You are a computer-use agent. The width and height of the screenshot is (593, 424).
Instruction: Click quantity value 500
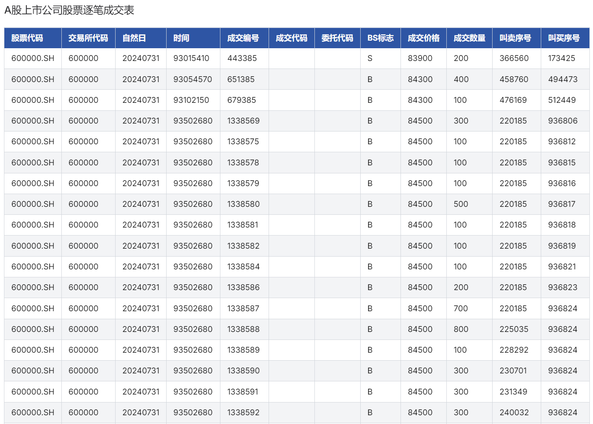[x=461, y=204]
